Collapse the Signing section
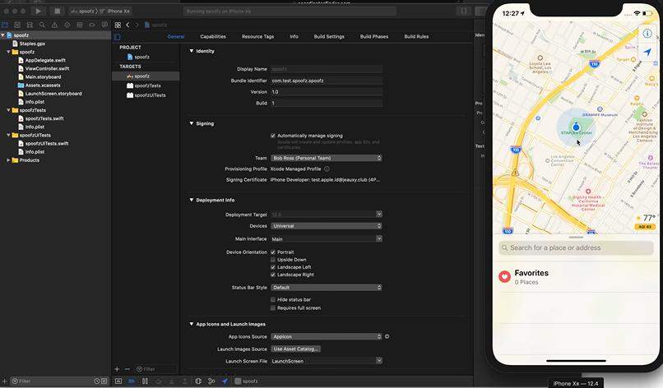This screenshot has height=388, width=663. pos(192,123)
